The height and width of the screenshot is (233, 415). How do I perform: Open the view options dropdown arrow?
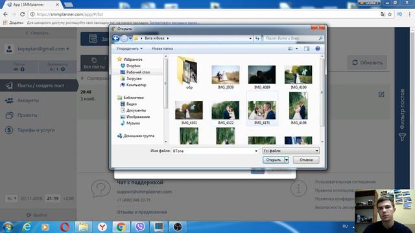pos(296,49)
